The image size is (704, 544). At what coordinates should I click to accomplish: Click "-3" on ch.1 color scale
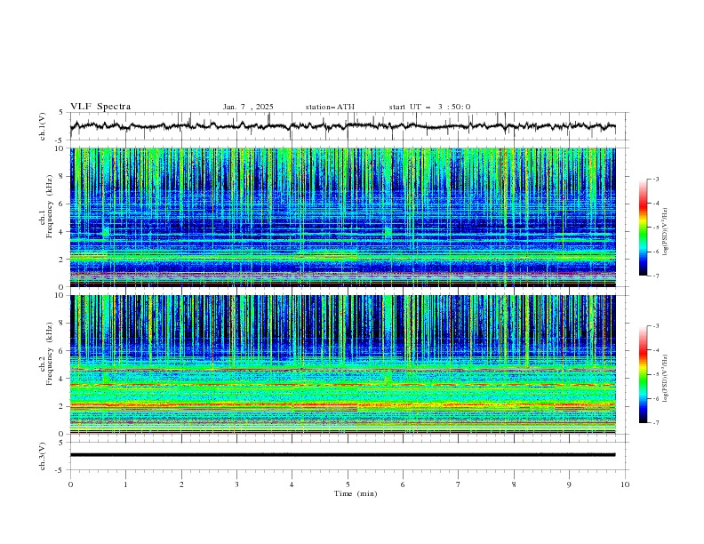(x=656, y=179)
